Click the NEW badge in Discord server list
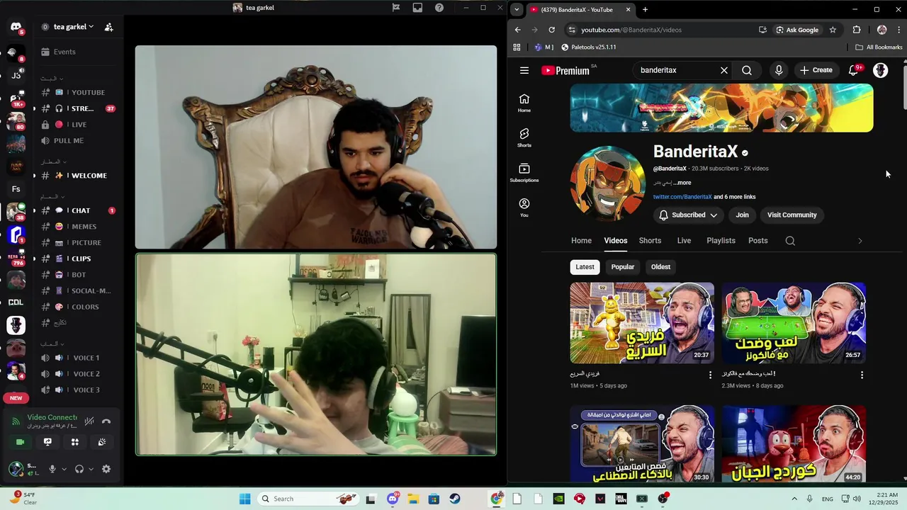907x510 pixels. [x=16, y=398]
